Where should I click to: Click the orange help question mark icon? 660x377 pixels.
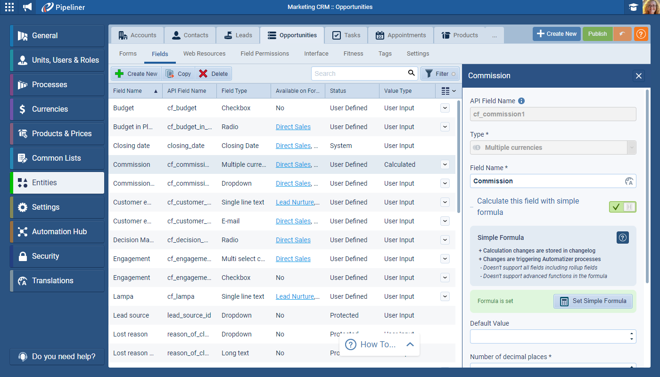click(641, 34)
